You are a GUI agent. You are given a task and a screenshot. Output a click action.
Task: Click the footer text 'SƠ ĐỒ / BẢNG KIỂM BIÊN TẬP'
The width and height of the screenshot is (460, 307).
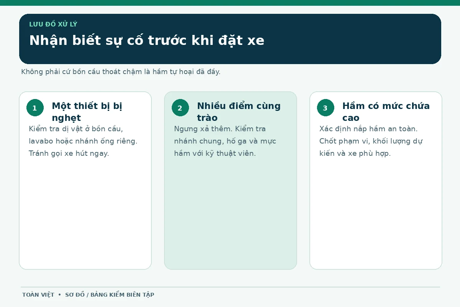point(110,295)
